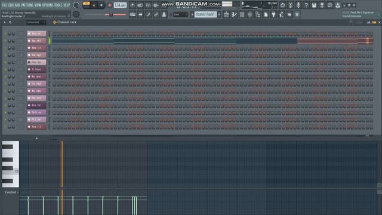Open the Control lane selector arrow
Image resolution: width=382 pixels, height=215 pixels.
tap(17, 192)
